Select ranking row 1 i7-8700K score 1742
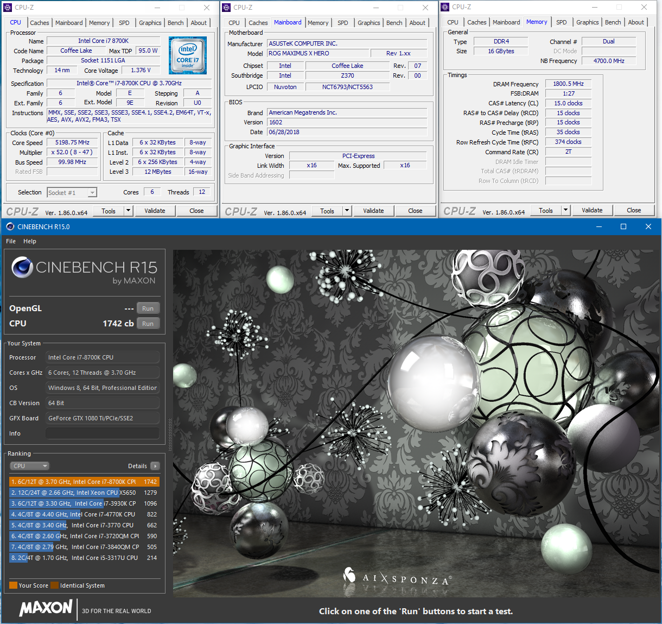This screenshot has width=662, height=624. tap(84, 482)
